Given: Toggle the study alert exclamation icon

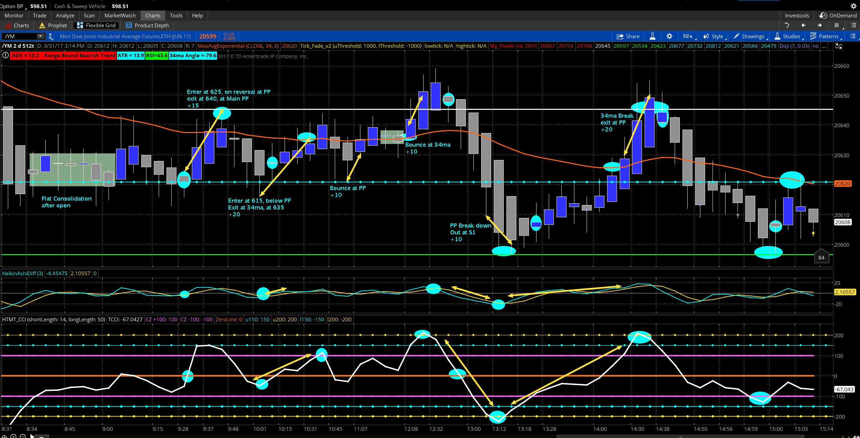Looking at the screenshot, I should 5,55.
